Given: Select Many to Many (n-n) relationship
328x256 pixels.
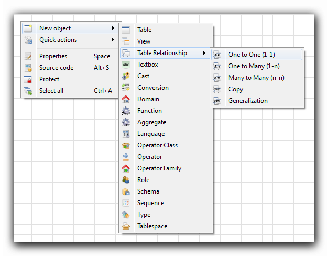Looking at the screenshot, I should point(257,78).
